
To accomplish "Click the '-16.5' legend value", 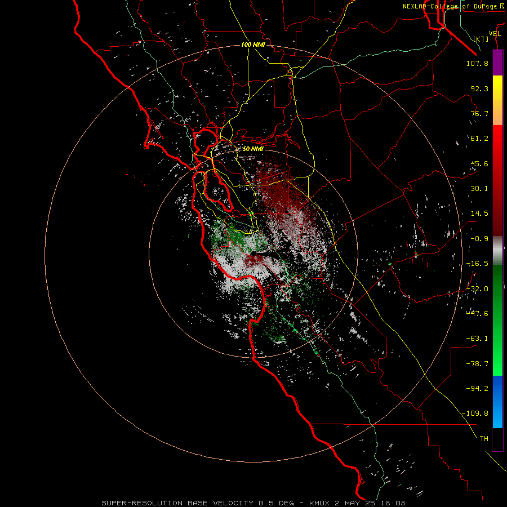I will point(477,264).
